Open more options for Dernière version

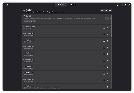pyautogui.click(x=108, y=28)
